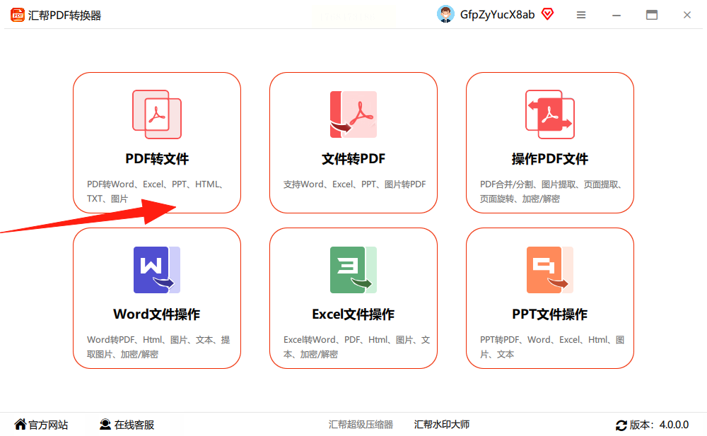Click the 操作PDF文件 icon
Viewport: 707px width, 436px height.
click(549, 114)
